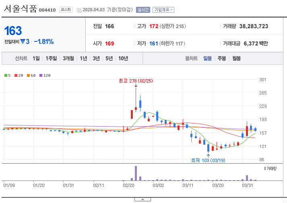Click the change rate −1.81%
This screenshot has width=287, height=203.
click(44, 41)
